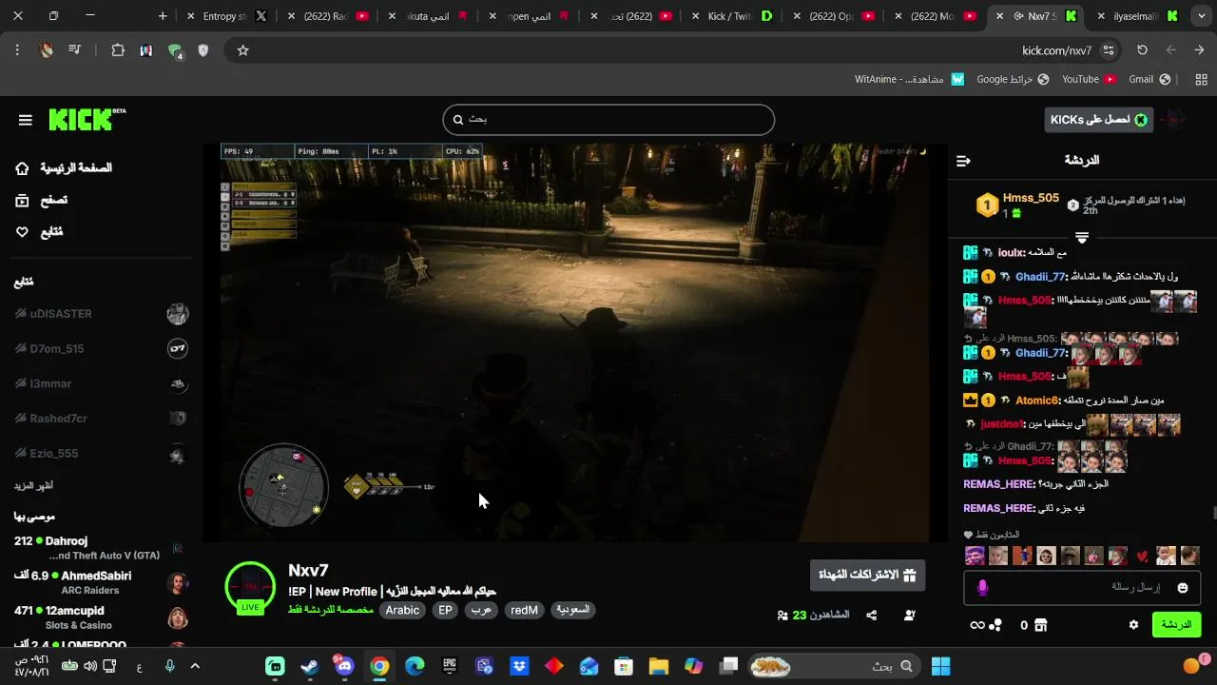Select the عرب tag
The width and height of the screenshot is (1217, 685).
[x=481, y=611]
